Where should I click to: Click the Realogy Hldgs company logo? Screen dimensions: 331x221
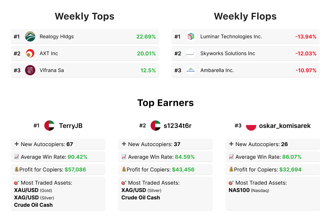(x=30, y=37)
